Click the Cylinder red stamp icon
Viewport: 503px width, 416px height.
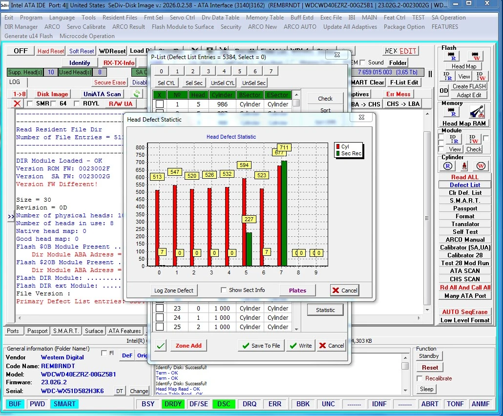tap(464, 166)
